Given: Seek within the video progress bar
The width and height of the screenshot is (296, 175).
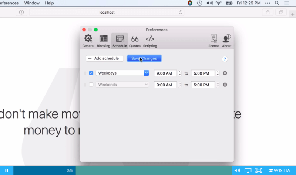Looking at the screenshot, I should tap(148, 170).
